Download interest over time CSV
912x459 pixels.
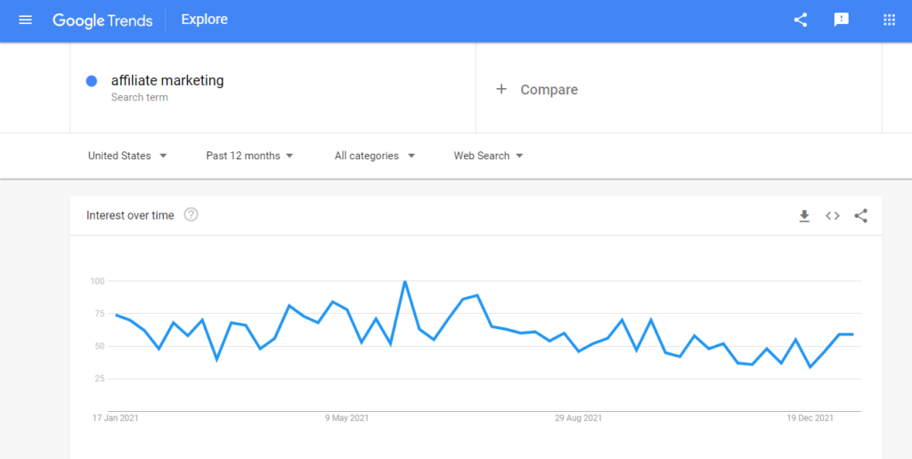804,216
